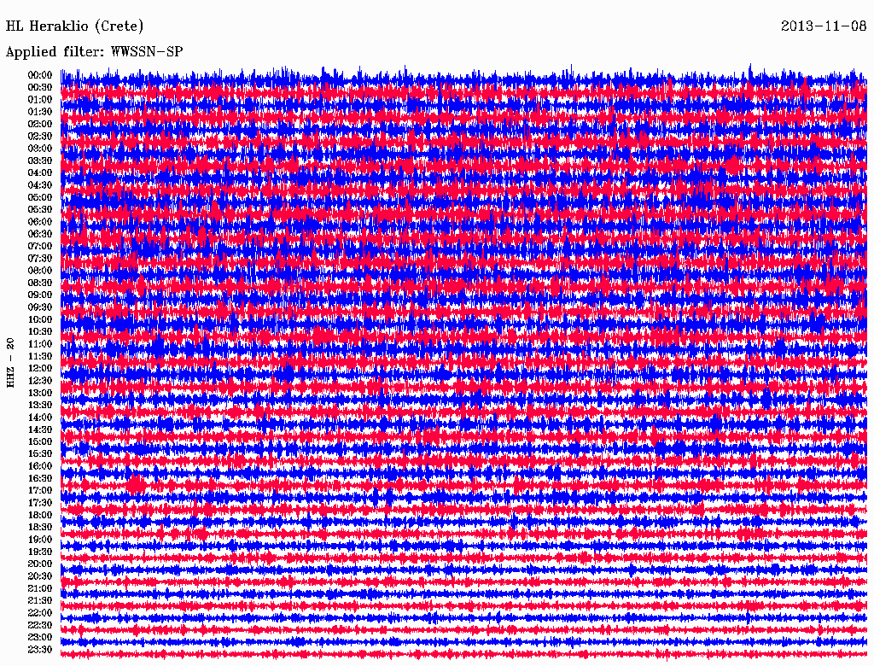Click the '06:00' time label

tap(40, 221)
